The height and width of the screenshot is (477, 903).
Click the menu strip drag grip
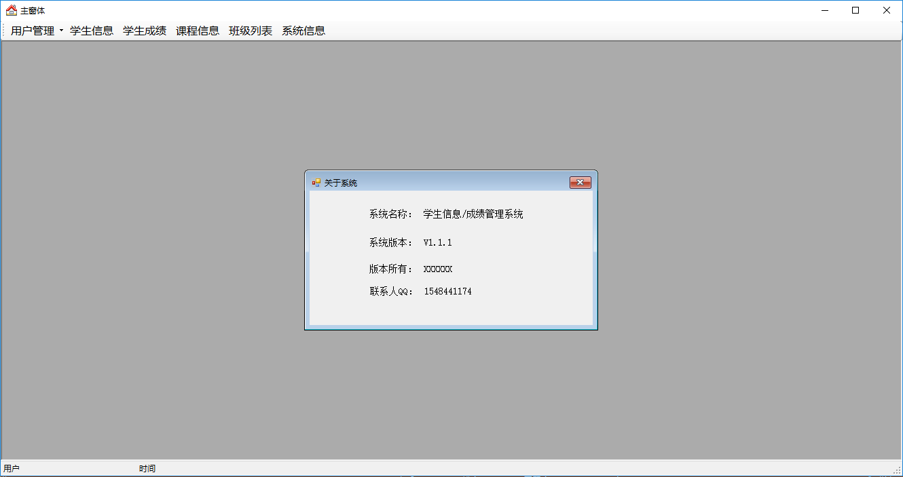point(4,31)
